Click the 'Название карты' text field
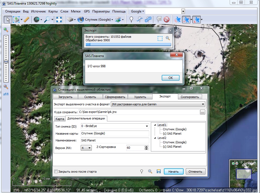260x193 pixels. (115, 133)
